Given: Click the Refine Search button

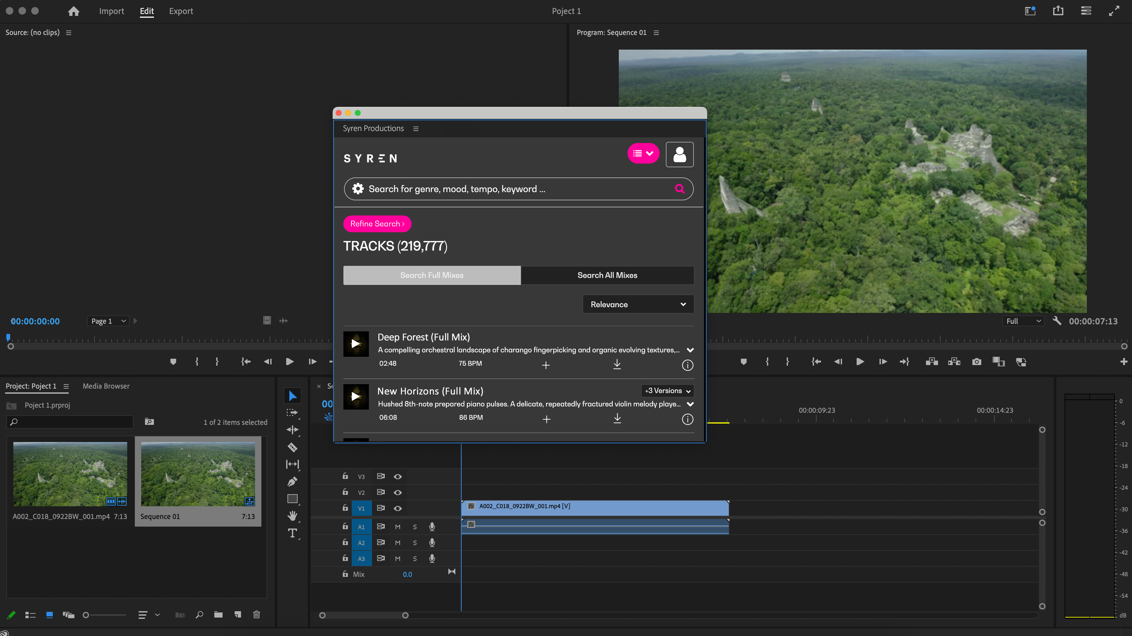Looking at the screenshot, I should coord(377,224).
